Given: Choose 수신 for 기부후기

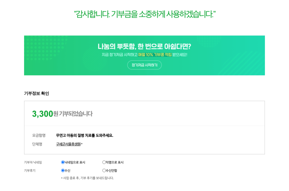Looking at the screenshot, I should pos(63,170).
